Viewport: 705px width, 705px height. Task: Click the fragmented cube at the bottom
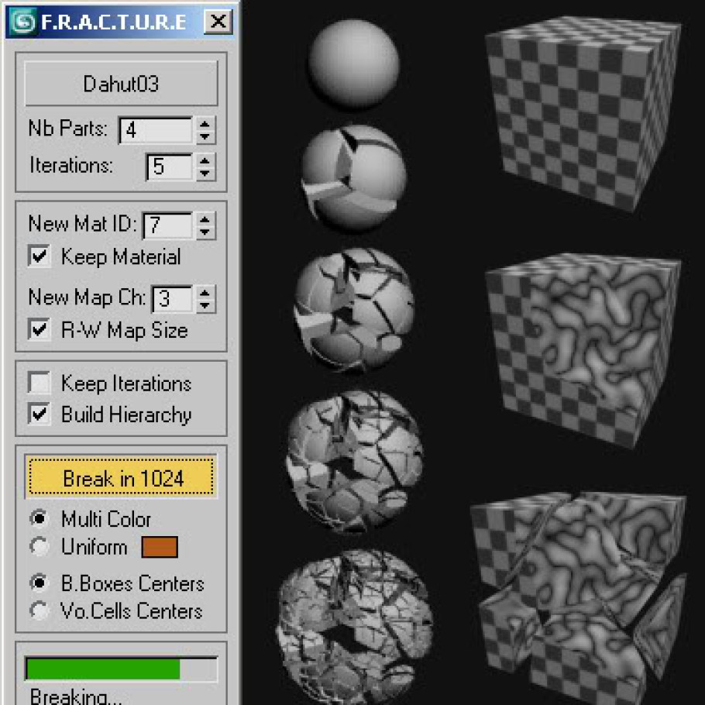click(579, 598)
